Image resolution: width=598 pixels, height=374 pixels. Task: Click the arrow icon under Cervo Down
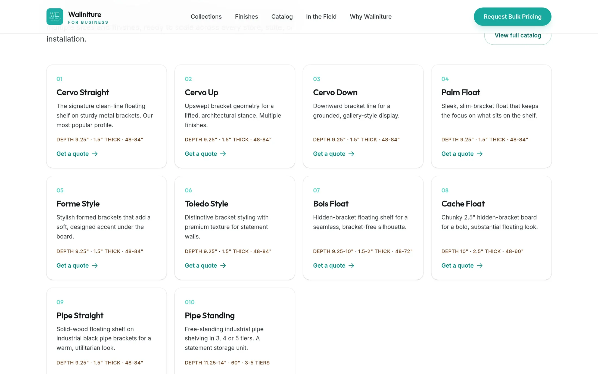(x=351, y=154)
